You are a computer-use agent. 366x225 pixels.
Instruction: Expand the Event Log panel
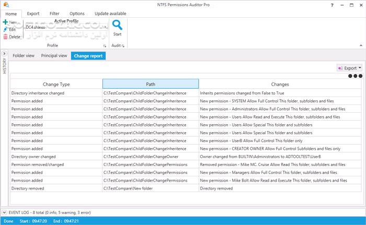pos(5,213)
